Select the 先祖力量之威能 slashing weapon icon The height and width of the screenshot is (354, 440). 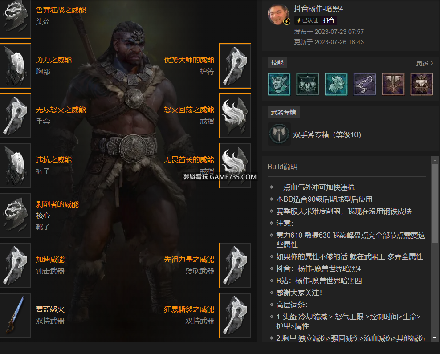click(x=235, y=265)
